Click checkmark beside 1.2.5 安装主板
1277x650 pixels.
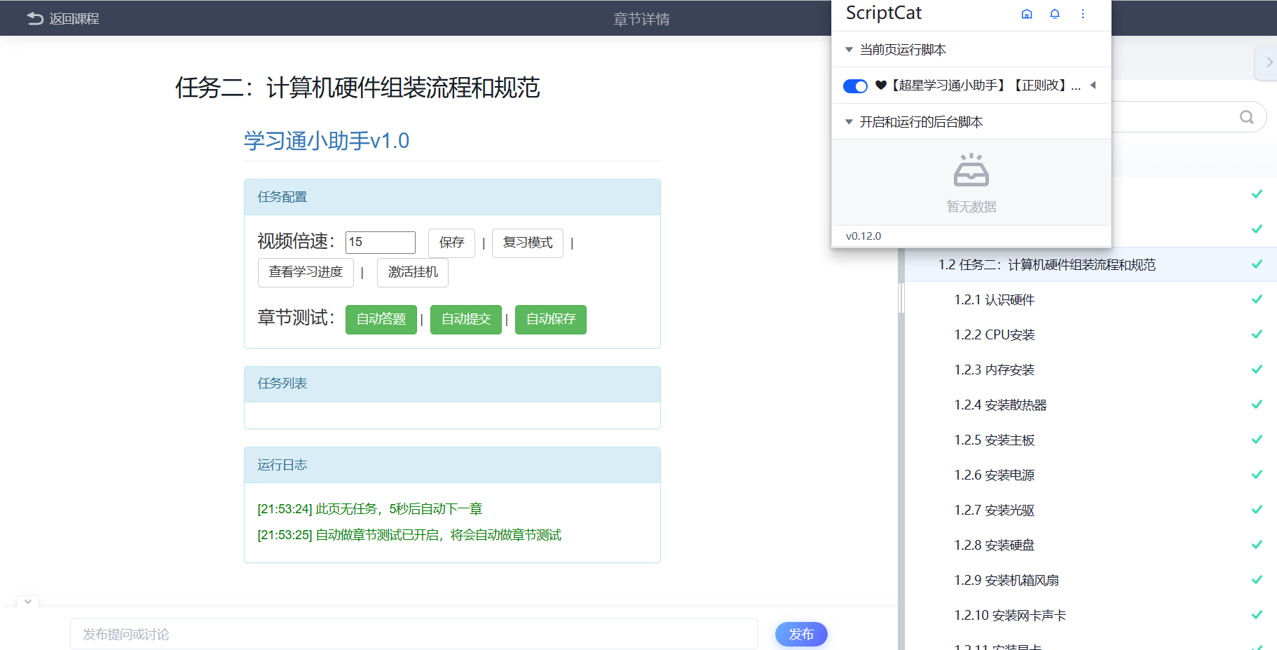point(1257,440)
